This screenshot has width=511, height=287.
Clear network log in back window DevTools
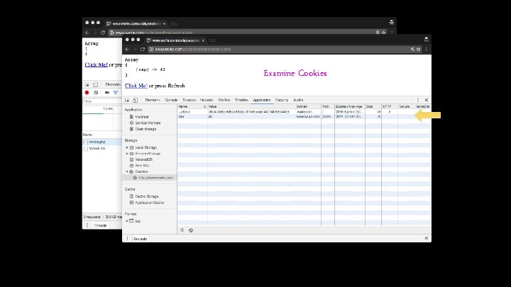click(x=96, y=92)
